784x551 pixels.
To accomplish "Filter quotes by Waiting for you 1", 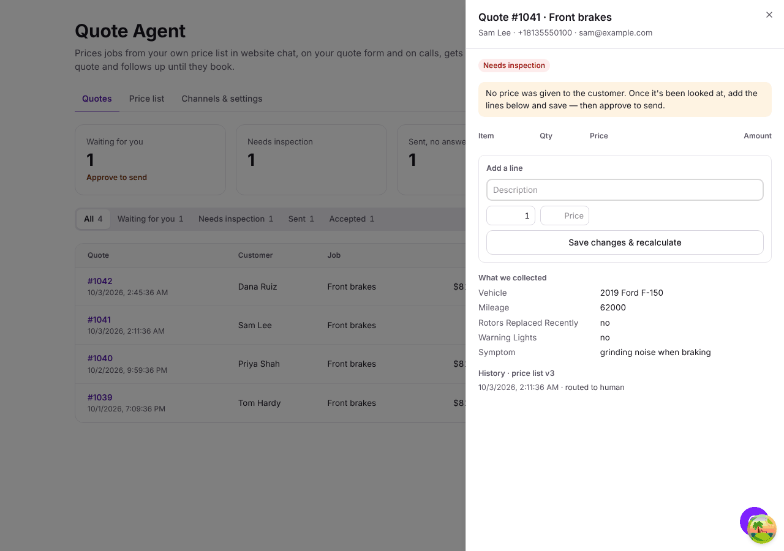I will pyautogui.click(x=150, y=219).
